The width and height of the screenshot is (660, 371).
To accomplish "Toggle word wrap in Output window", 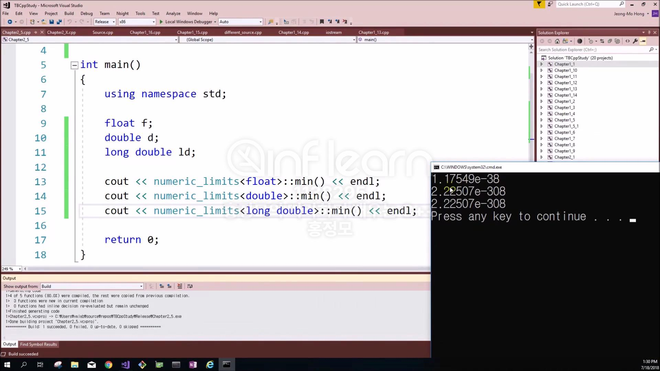I will click(190, 286).
